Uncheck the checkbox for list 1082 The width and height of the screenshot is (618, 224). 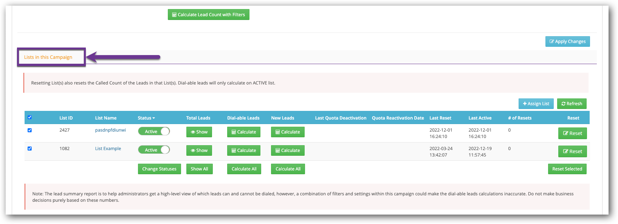tap(29, 149)
